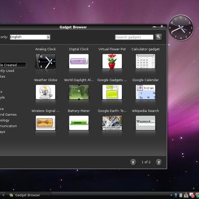
Task: Click the 'Analog Clock' label
Action: 45,49
